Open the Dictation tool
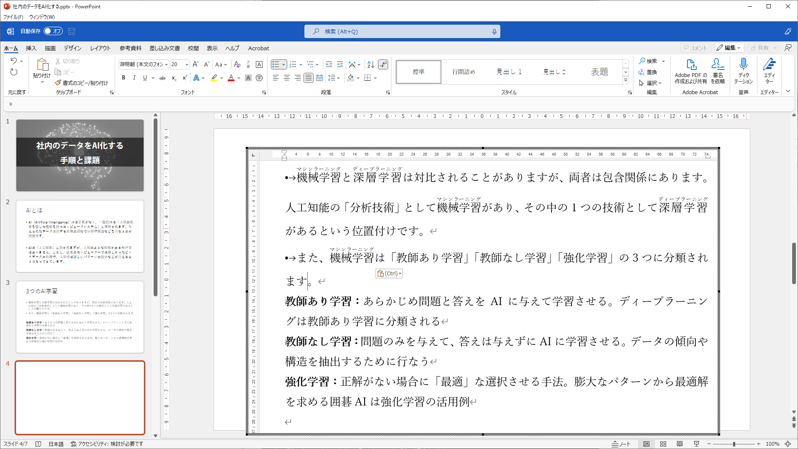The height and width of the screenshot is (449, 798). 744,71
